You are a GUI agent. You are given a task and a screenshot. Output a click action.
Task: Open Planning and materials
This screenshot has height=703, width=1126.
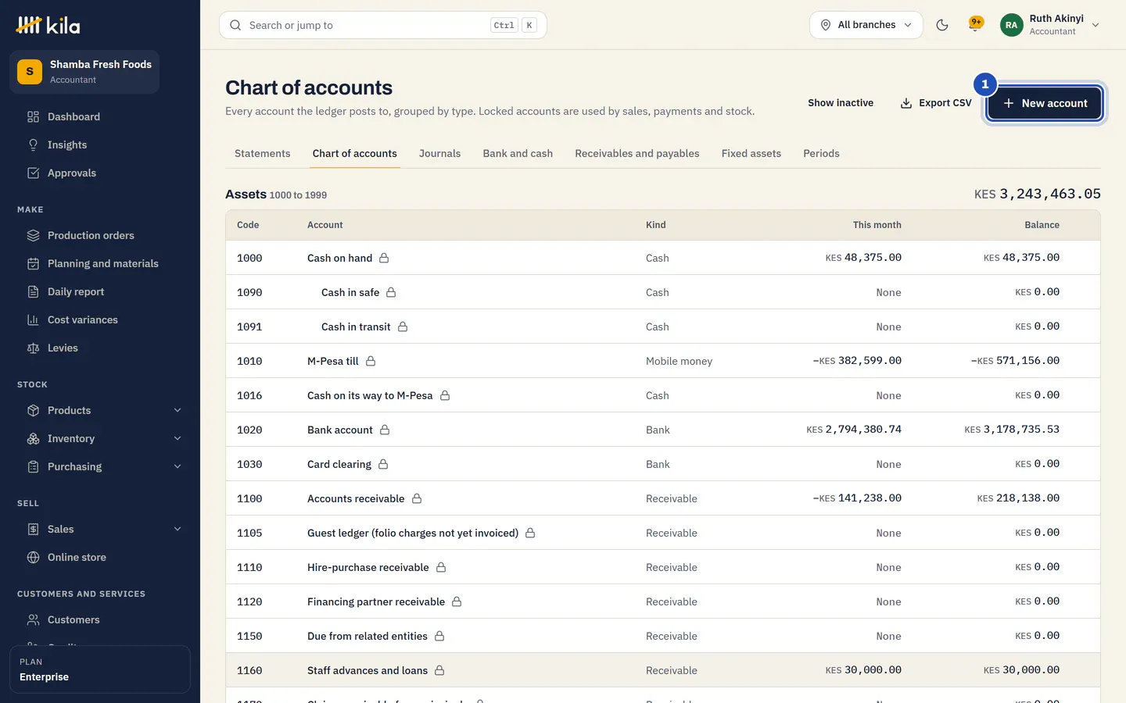[100, 263]
